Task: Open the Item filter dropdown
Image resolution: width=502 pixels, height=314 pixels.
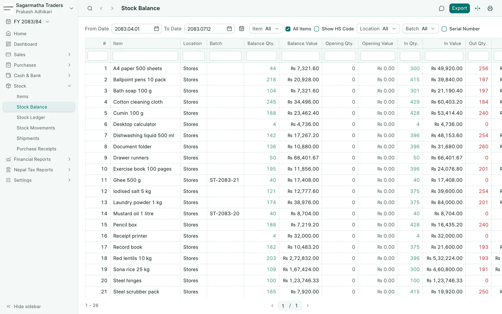Action: 266,29
